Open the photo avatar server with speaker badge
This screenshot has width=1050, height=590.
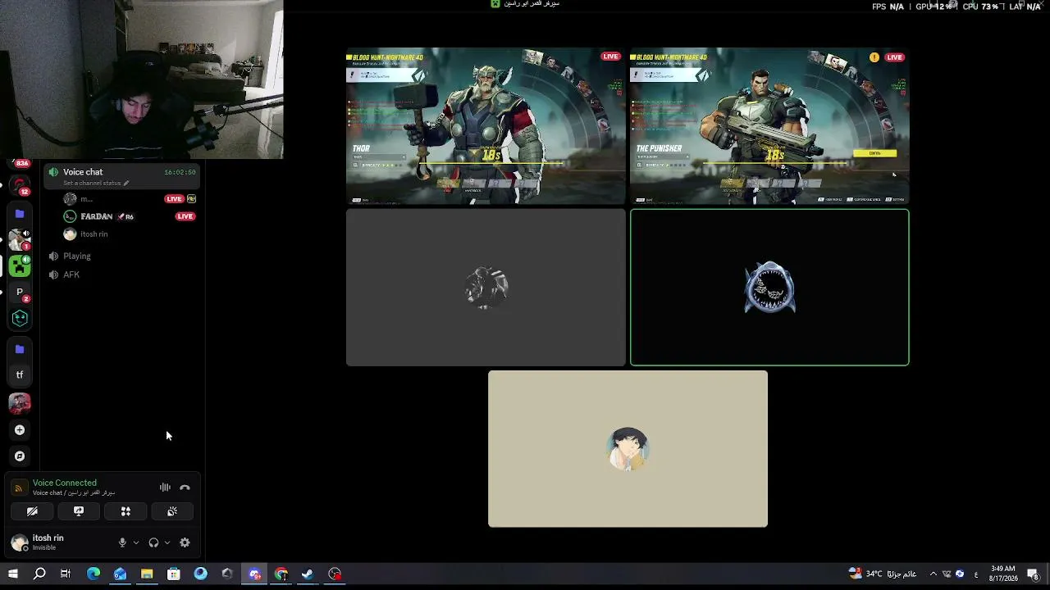click(20, 239)
